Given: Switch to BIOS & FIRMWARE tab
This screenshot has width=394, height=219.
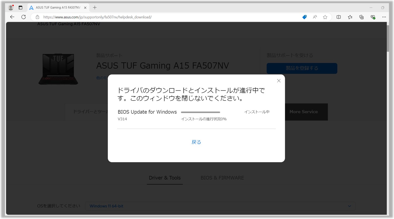Looking at the screenshot, I should (222, 178).
